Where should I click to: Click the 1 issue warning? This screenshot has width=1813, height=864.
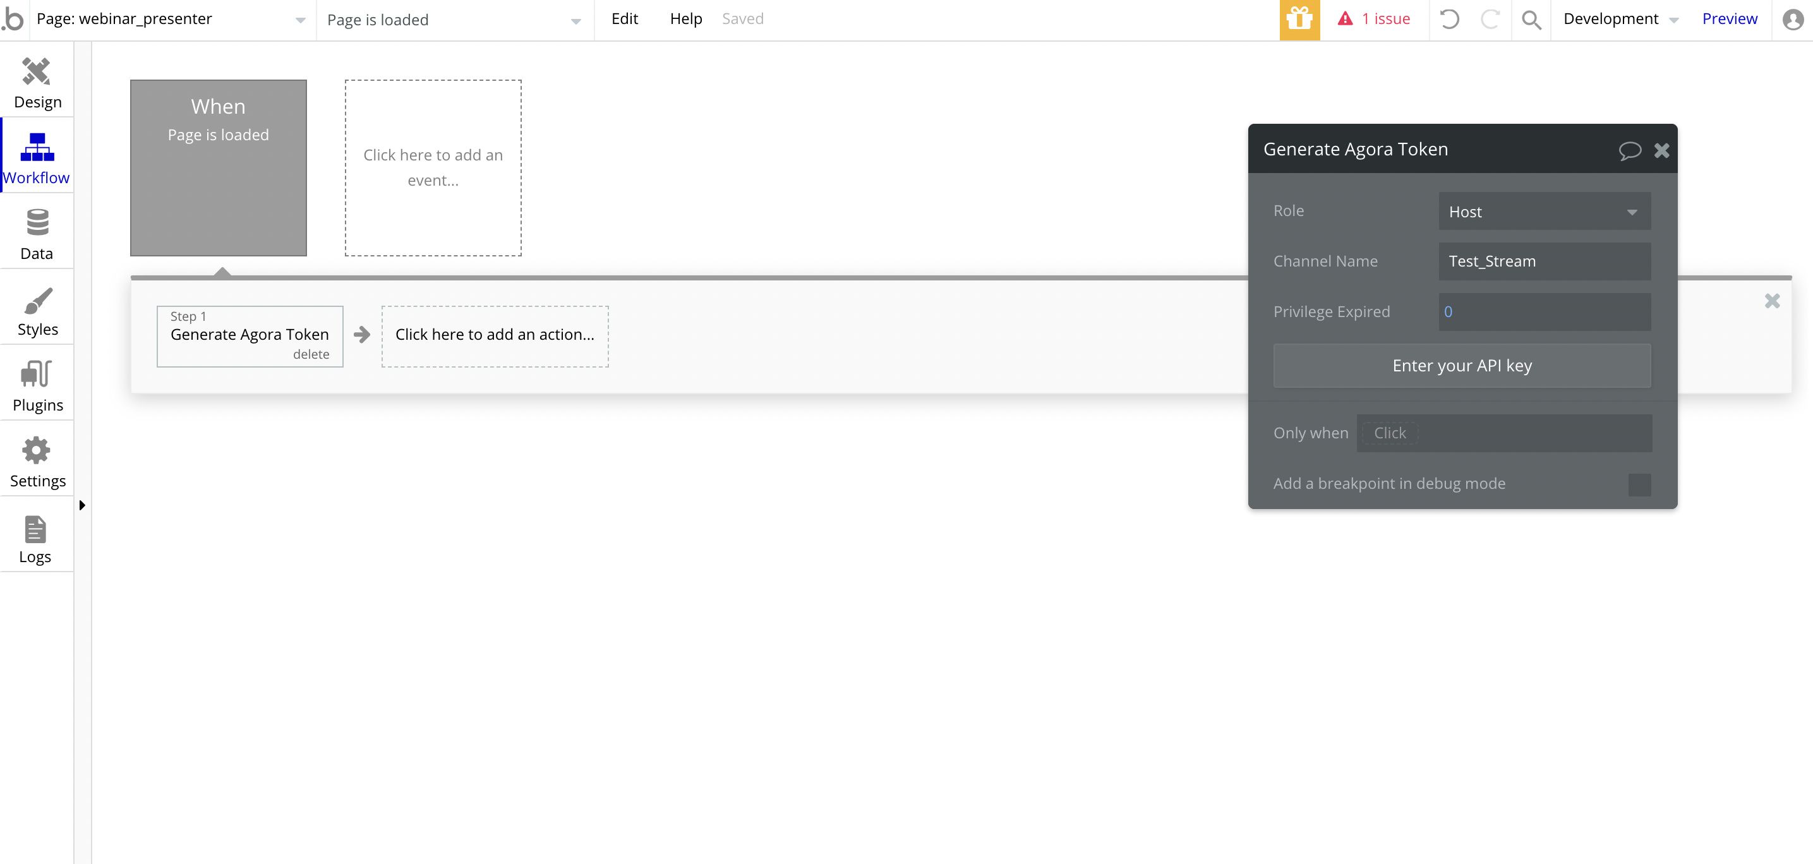1373,19
